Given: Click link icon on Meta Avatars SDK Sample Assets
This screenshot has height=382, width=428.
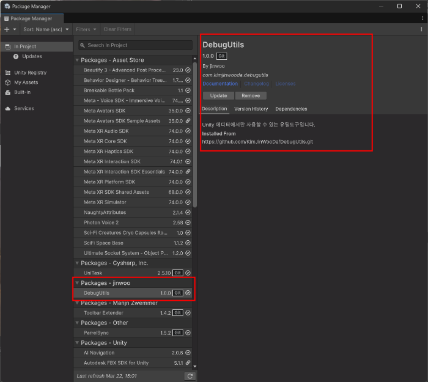Looking at the screenshot, I should point(188,121).
